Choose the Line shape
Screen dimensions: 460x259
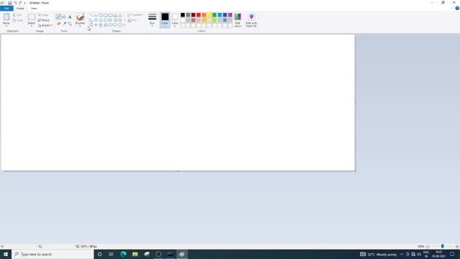click(x=91, y=15)
